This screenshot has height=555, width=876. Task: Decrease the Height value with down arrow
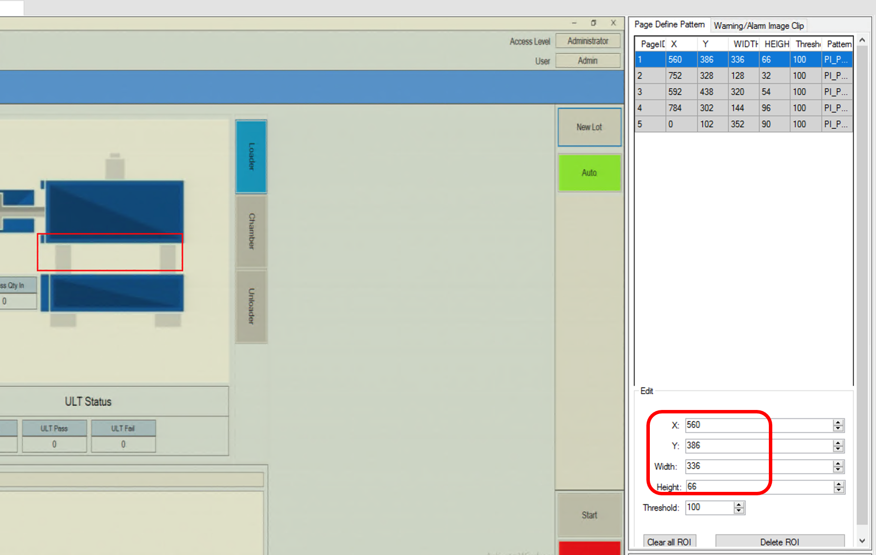[x=838, y=490]
